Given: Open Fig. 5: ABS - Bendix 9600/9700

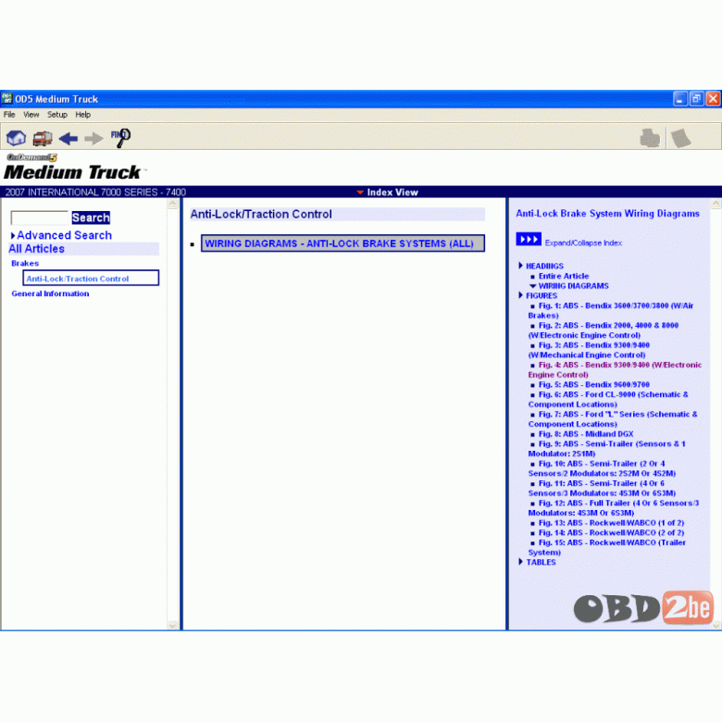Looking at the screenshot, I should [594, 384].
